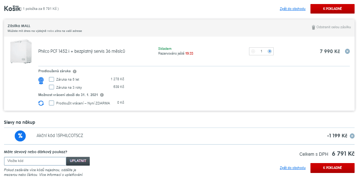The image size is (359, 177).
Task: Open the Philco PCF 1452 product title
Action: click(x=82, y=51)
